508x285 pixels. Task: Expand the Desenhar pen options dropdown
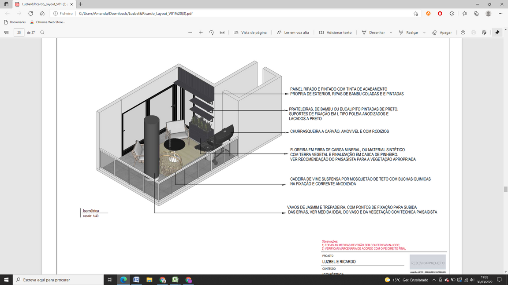(x=391, y=32)
